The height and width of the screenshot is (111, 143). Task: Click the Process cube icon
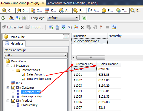click(3, 18)
